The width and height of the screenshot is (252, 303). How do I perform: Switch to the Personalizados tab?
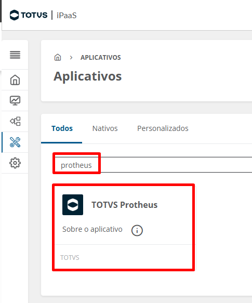[163, 128]
